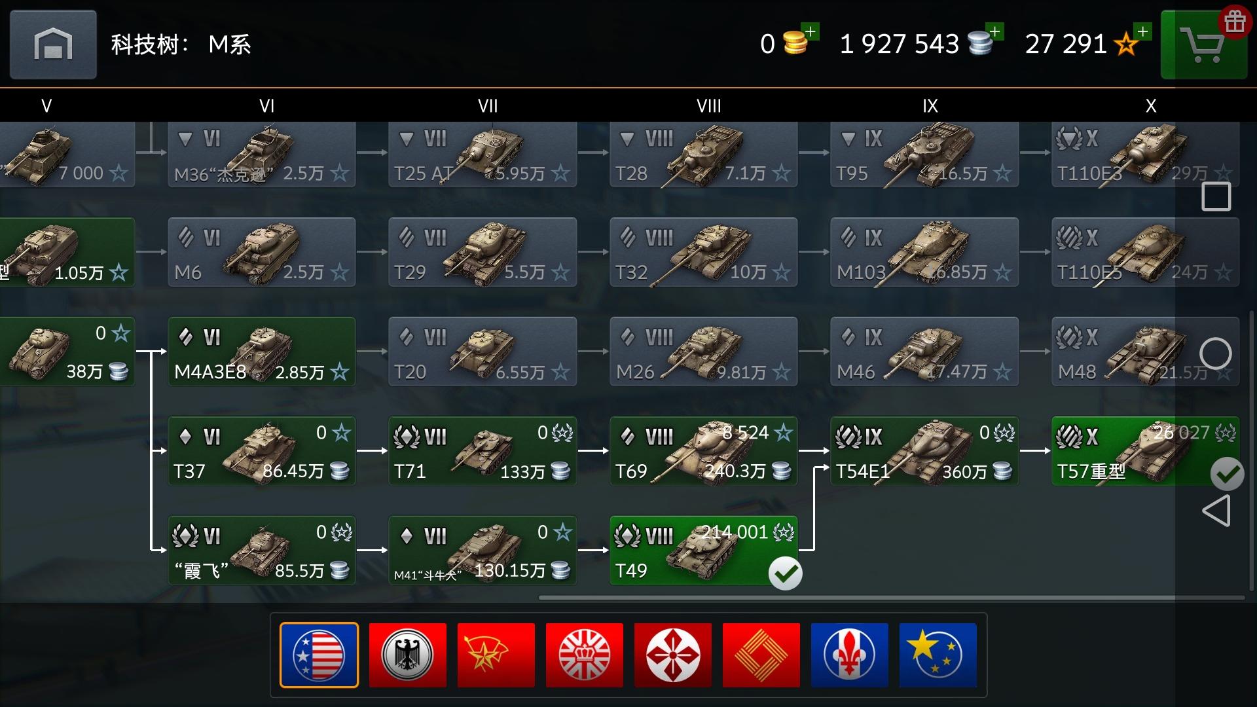Tap the Android recent-apps square button
This screenshot has width=1257, height=707.
tap(1216, 196)
